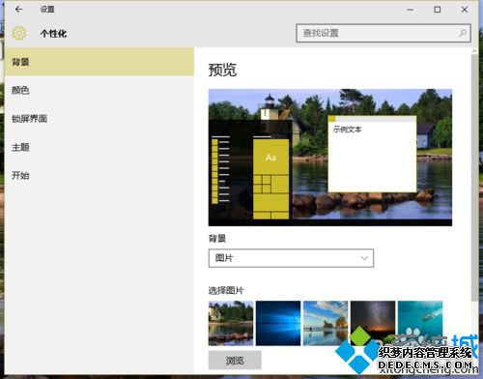Minimize the settings window
Viewport: 483px width, 379px height.
pos(410,10)
